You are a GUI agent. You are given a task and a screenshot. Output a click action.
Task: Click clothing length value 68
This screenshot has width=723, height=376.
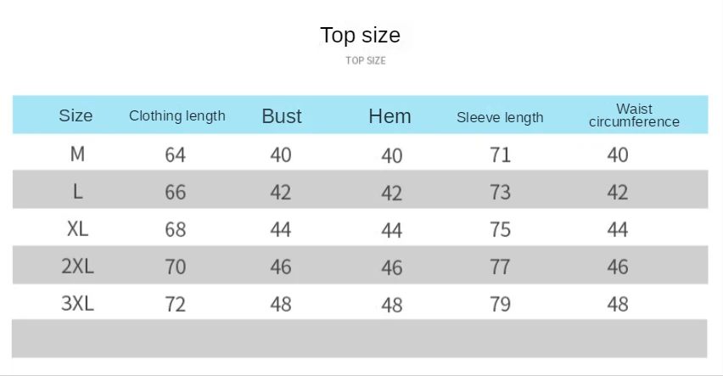click(175, 230)
